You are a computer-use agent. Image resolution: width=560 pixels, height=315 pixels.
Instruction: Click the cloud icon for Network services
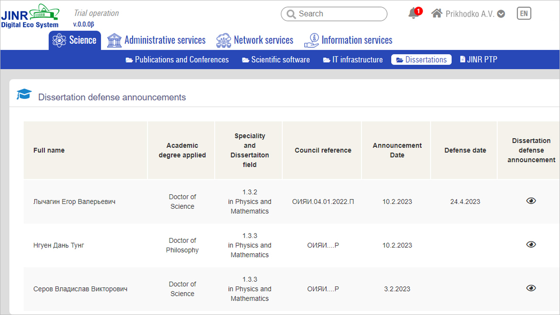[x=224, y=40]
